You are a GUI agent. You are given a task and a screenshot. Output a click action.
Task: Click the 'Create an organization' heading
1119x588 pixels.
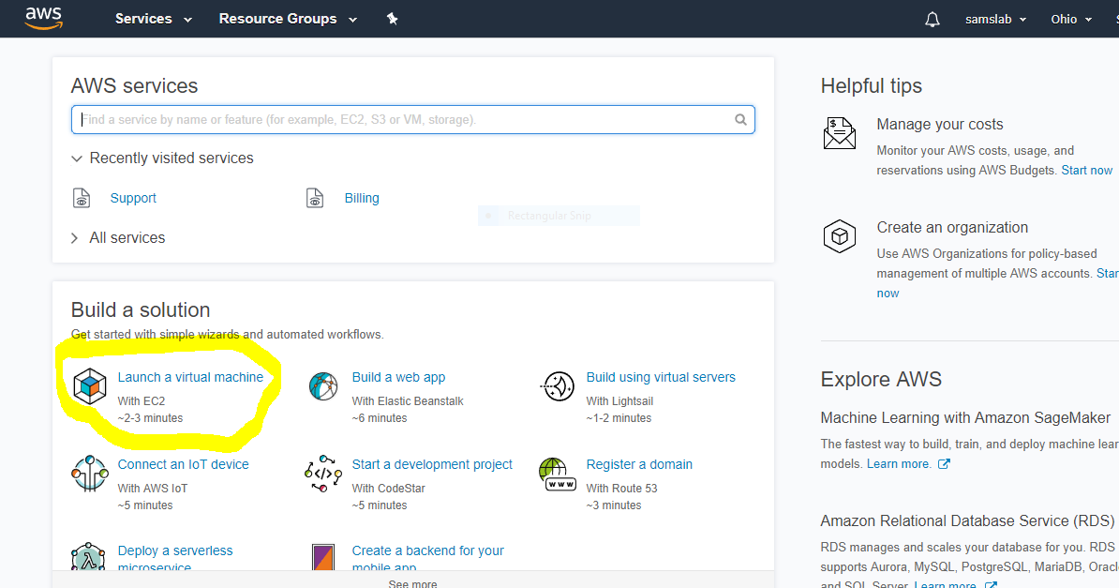tap(953, 227)
